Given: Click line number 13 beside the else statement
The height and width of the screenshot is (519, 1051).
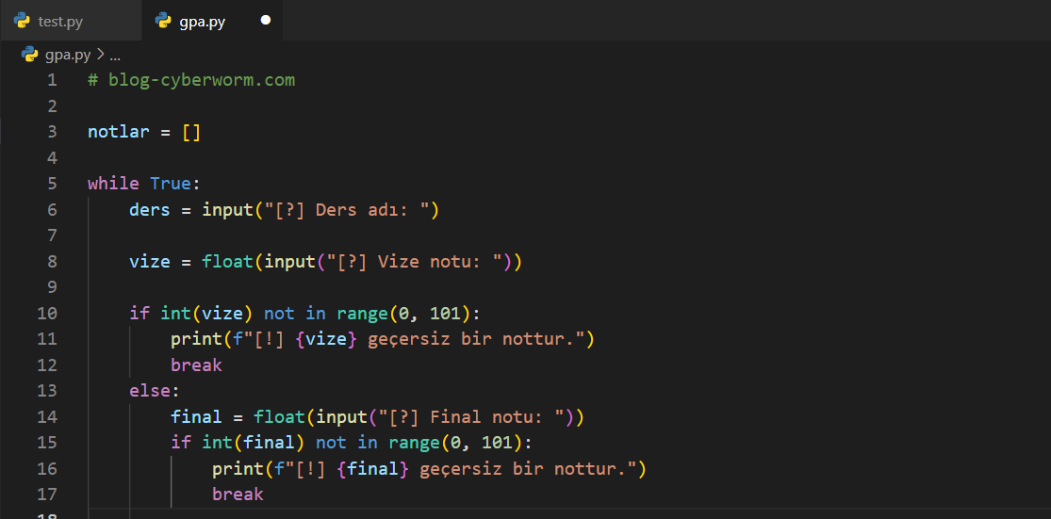Looking at the screenshot, I should 47,390.
